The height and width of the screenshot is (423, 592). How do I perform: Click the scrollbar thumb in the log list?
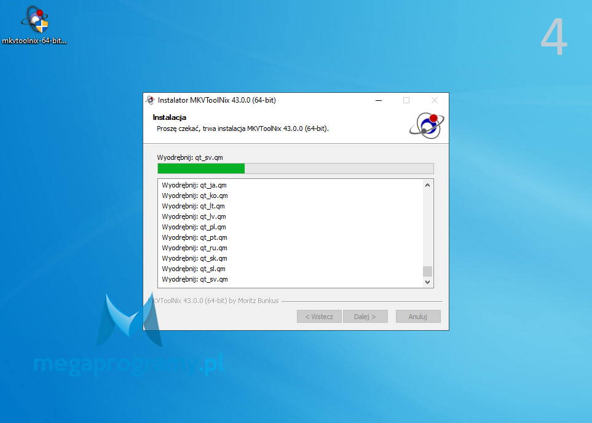pos(427,271)
